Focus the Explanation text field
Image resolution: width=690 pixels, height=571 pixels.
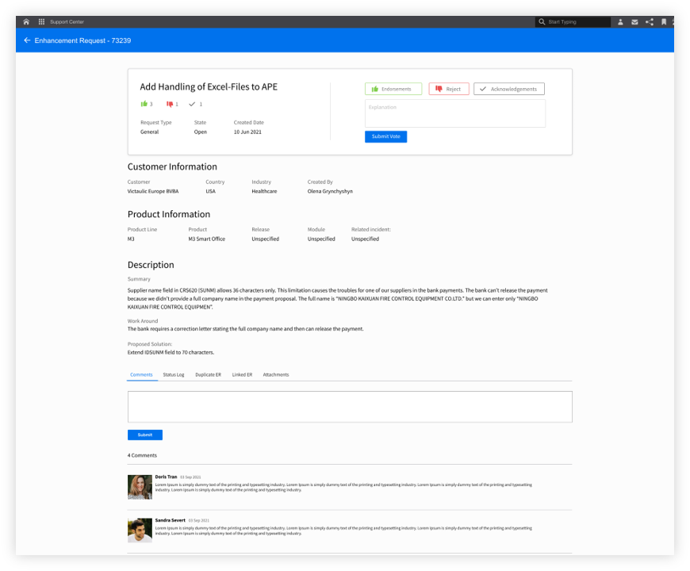[x=454, y=113]
